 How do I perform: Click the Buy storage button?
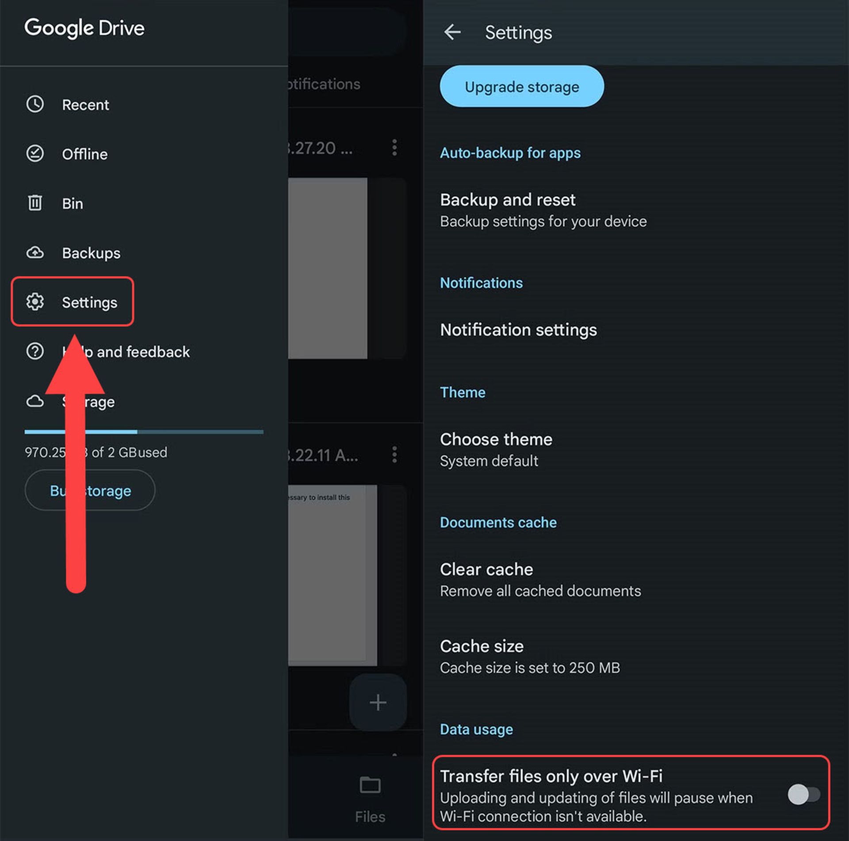[90, 490]
